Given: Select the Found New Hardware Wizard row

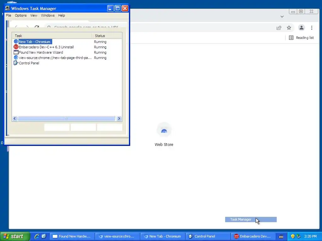Looking at the screenshot, I should point(67,52).
